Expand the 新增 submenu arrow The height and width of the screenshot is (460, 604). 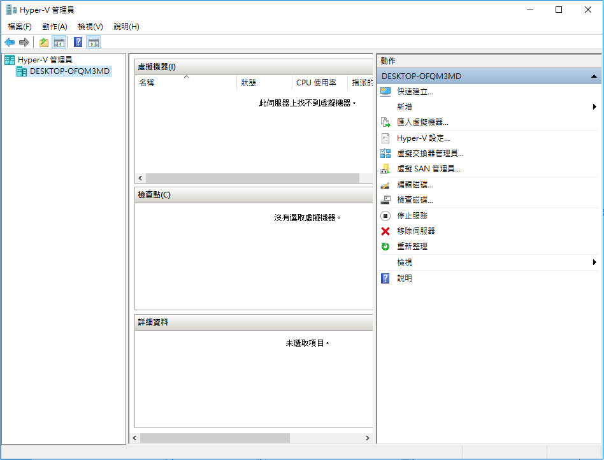[x=594, y=107]
